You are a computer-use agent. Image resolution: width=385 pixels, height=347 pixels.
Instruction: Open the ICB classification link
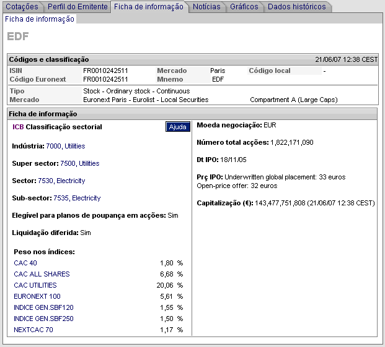click(x=18, y=127)
